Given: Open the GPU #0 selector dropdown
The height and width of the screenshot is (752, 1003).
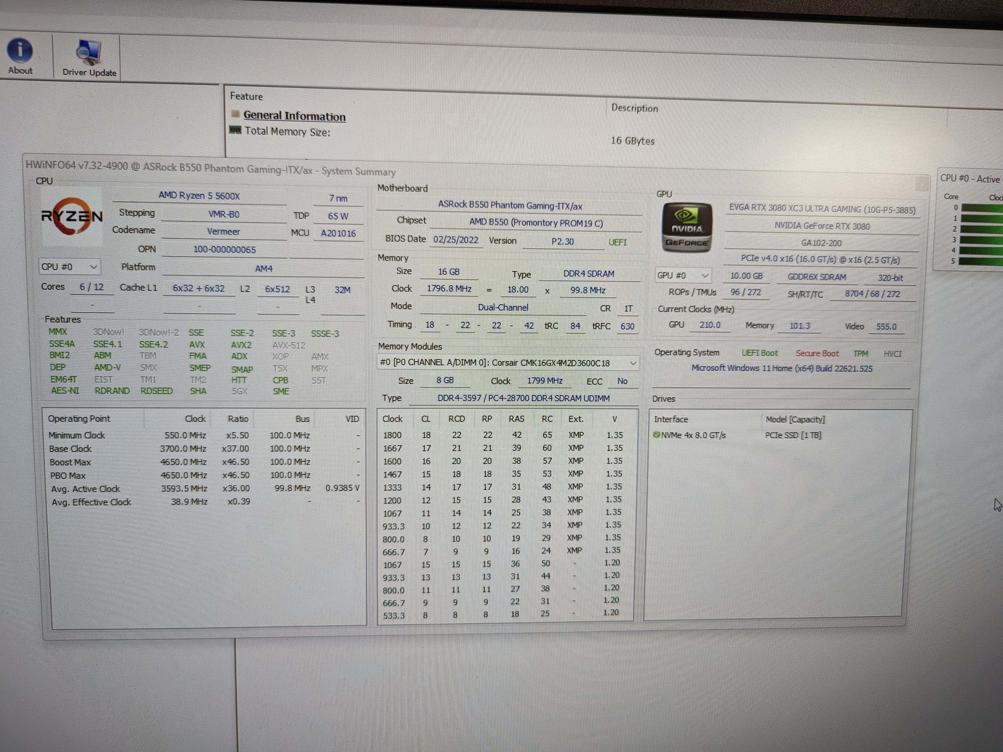Looking at the screenshot, I should click(684, 275).
